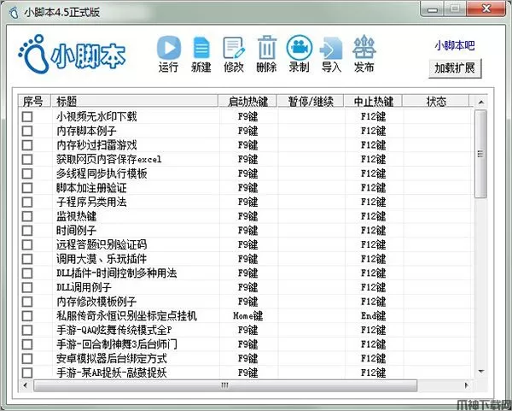The height and width of the screenshot is (411, 512).
Task: Enable the 多线程同步执行模板 checkbox
Action: tap(27, 173)
